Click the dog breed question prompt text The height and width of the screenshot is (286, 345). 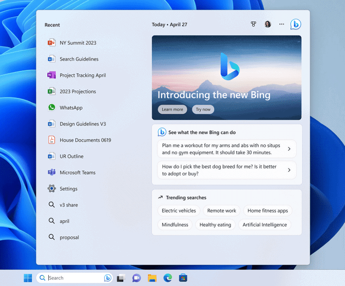(219, 170)
